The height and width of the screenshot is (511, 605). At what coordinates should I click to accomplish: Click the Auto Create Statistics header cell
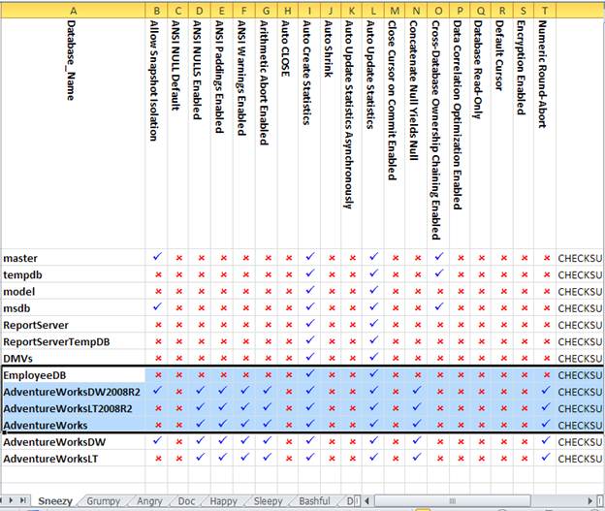point(309,133)
